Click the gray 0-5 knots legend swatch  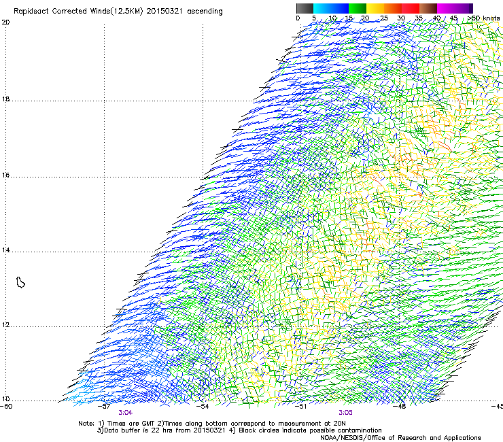pyautogui.click(x=305, y=8)
